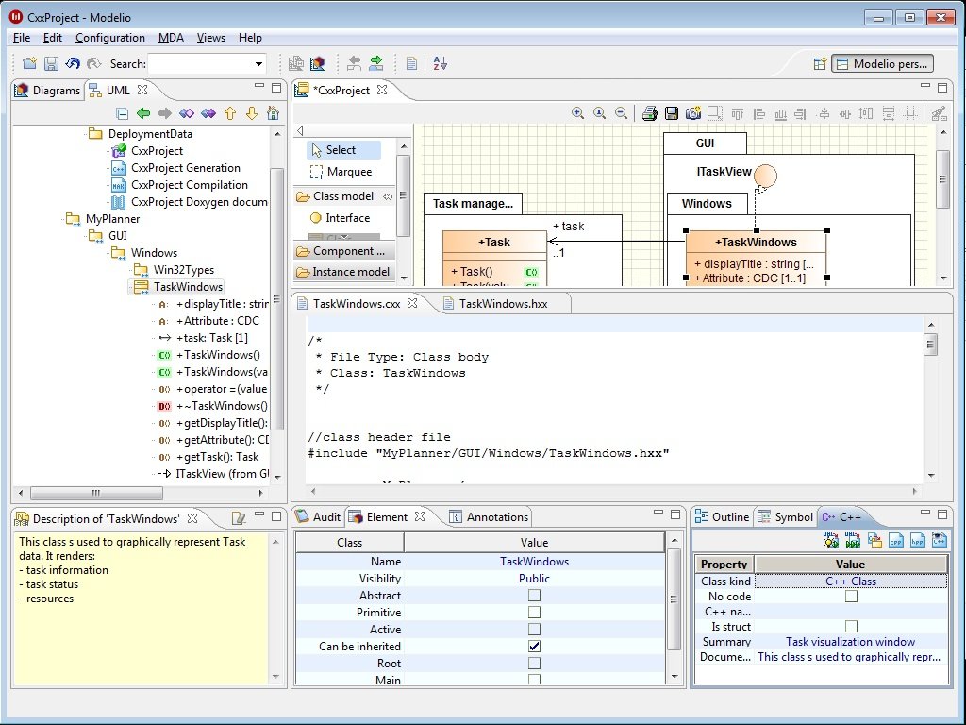966x725 pixels.
Task: Click the yellow down arrow in UML navigator
Action: point(251,113)
